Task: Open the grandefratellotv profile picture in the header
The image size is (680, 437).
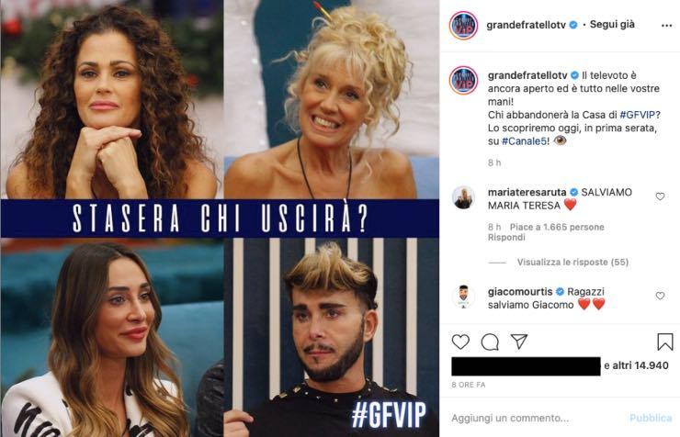Action: click(464, 26)
